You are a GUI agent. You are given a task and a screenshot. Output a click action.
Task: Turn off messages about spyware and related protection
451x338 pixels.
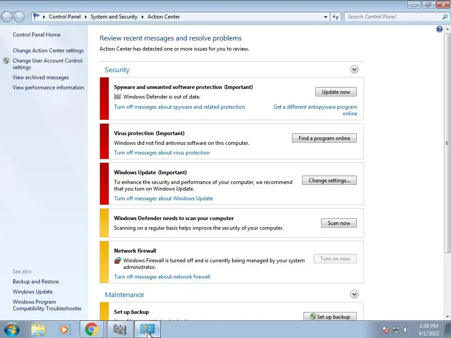[180, 107]
